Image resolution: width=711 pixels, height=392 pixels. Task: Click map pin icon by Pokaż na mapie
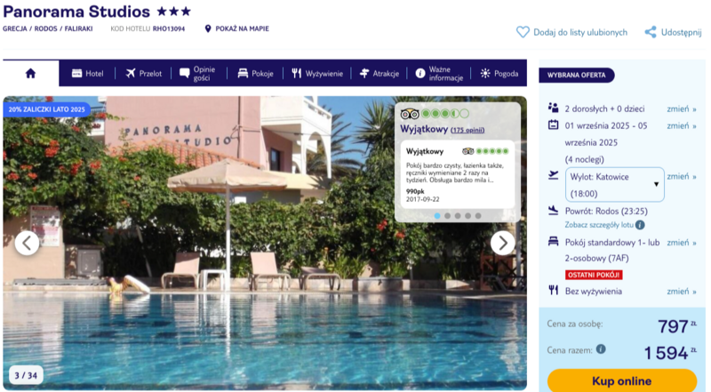[x=208, y=28]
